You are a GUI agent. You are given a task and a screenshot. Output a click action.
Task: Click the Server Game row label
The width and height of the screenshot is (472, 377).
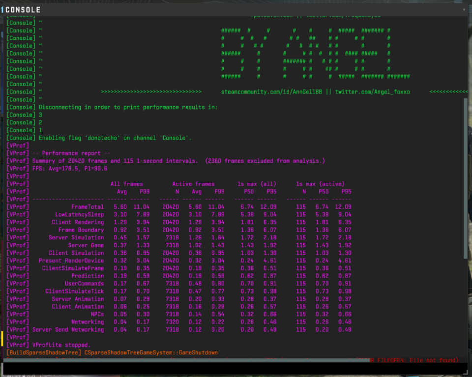pyautogui.click(x=86, y=245)
